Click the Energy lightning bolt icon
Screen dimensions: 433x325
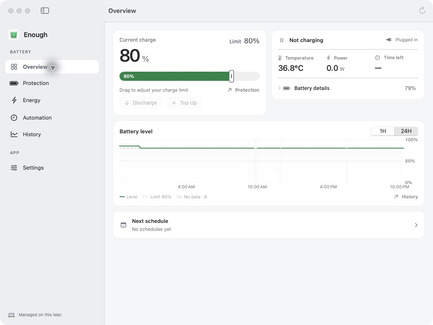tap(14, 100)
